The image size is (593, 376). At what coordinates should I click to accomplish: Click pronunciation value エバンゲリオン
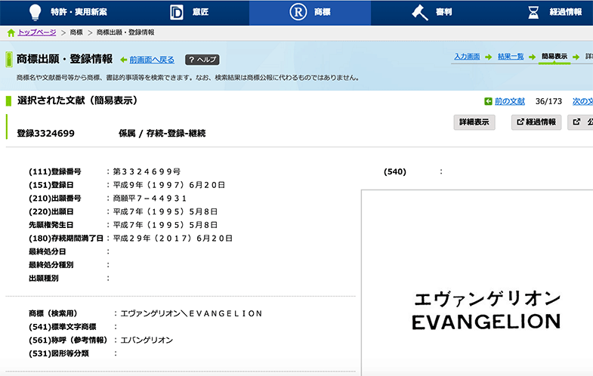point(147,340)
